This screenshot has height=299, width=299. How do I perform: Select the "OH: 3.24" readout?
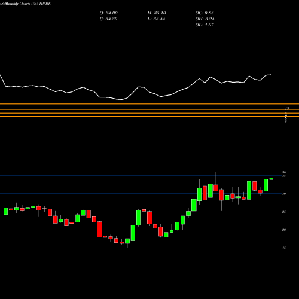tap(205, 19)
